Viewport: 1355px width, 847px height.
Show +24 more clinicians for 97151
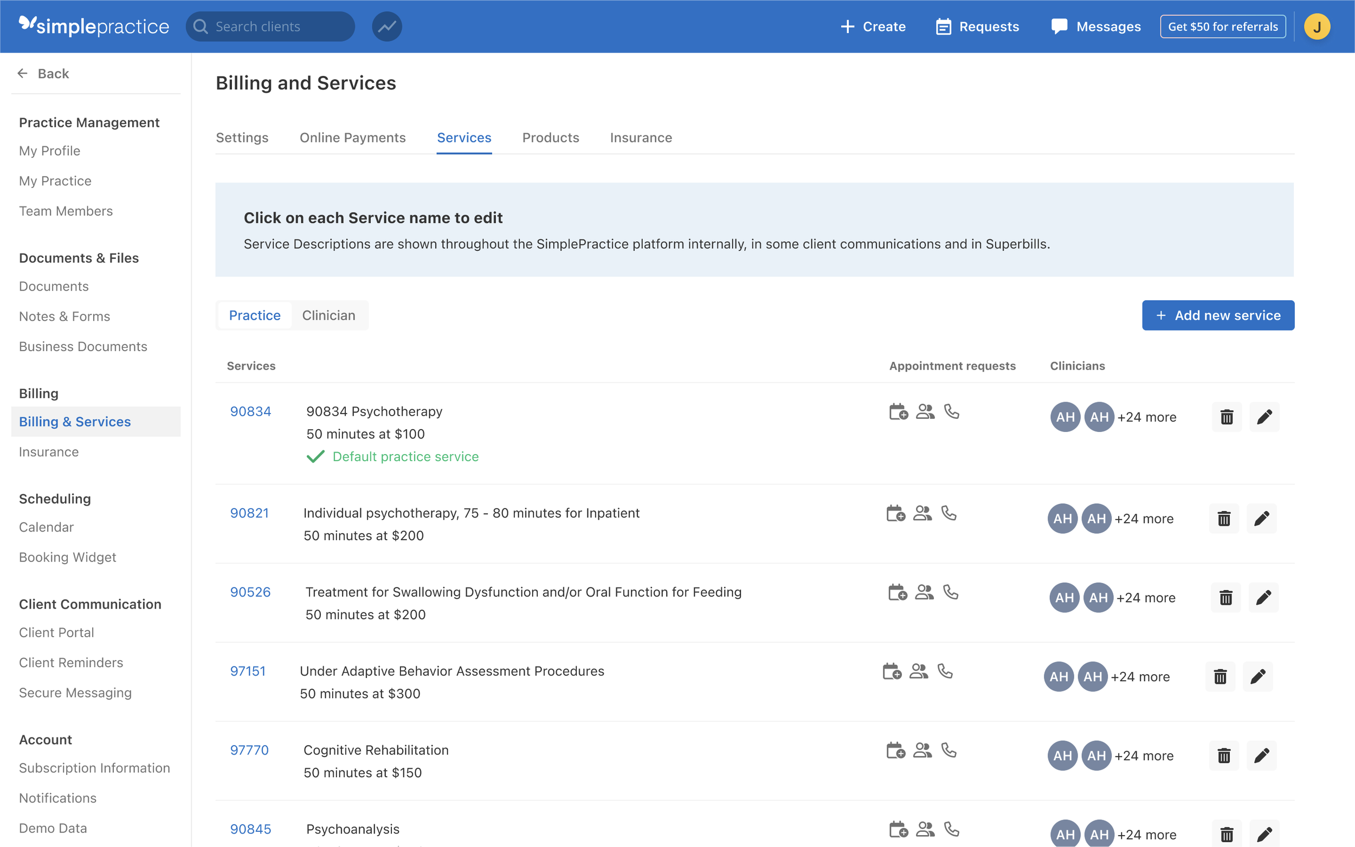click(1139, 676)
